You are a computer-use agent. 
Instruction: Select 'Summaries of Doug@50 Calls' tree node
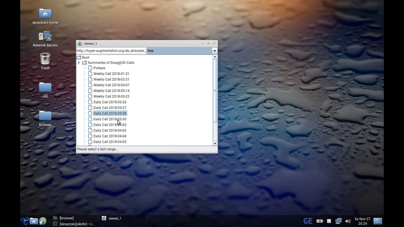(111, 63)
